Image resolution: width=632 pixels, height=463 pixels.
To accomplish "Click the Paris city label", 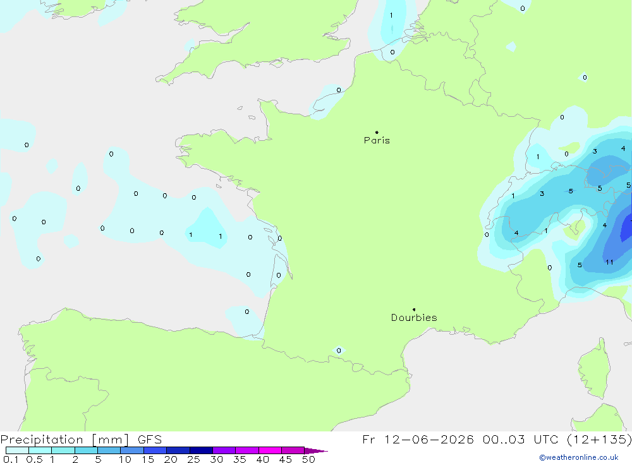I will [x=377, y=140].
